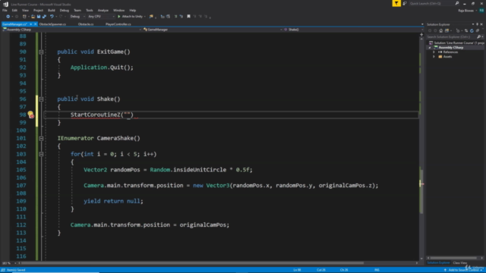Click Solution Explorer Refresh icon
This screenshot has width=486, height=273.
point(472,30)
